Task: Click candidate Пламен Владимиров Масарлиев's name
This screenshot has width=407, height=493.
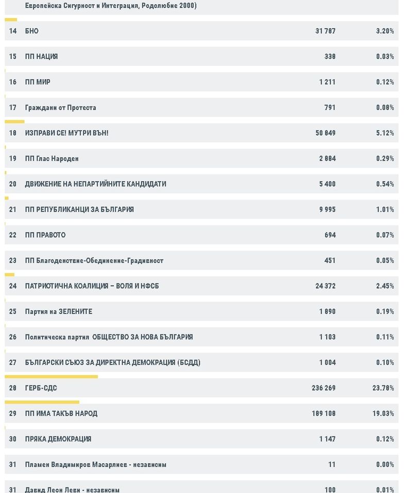Action: [95, 465]
